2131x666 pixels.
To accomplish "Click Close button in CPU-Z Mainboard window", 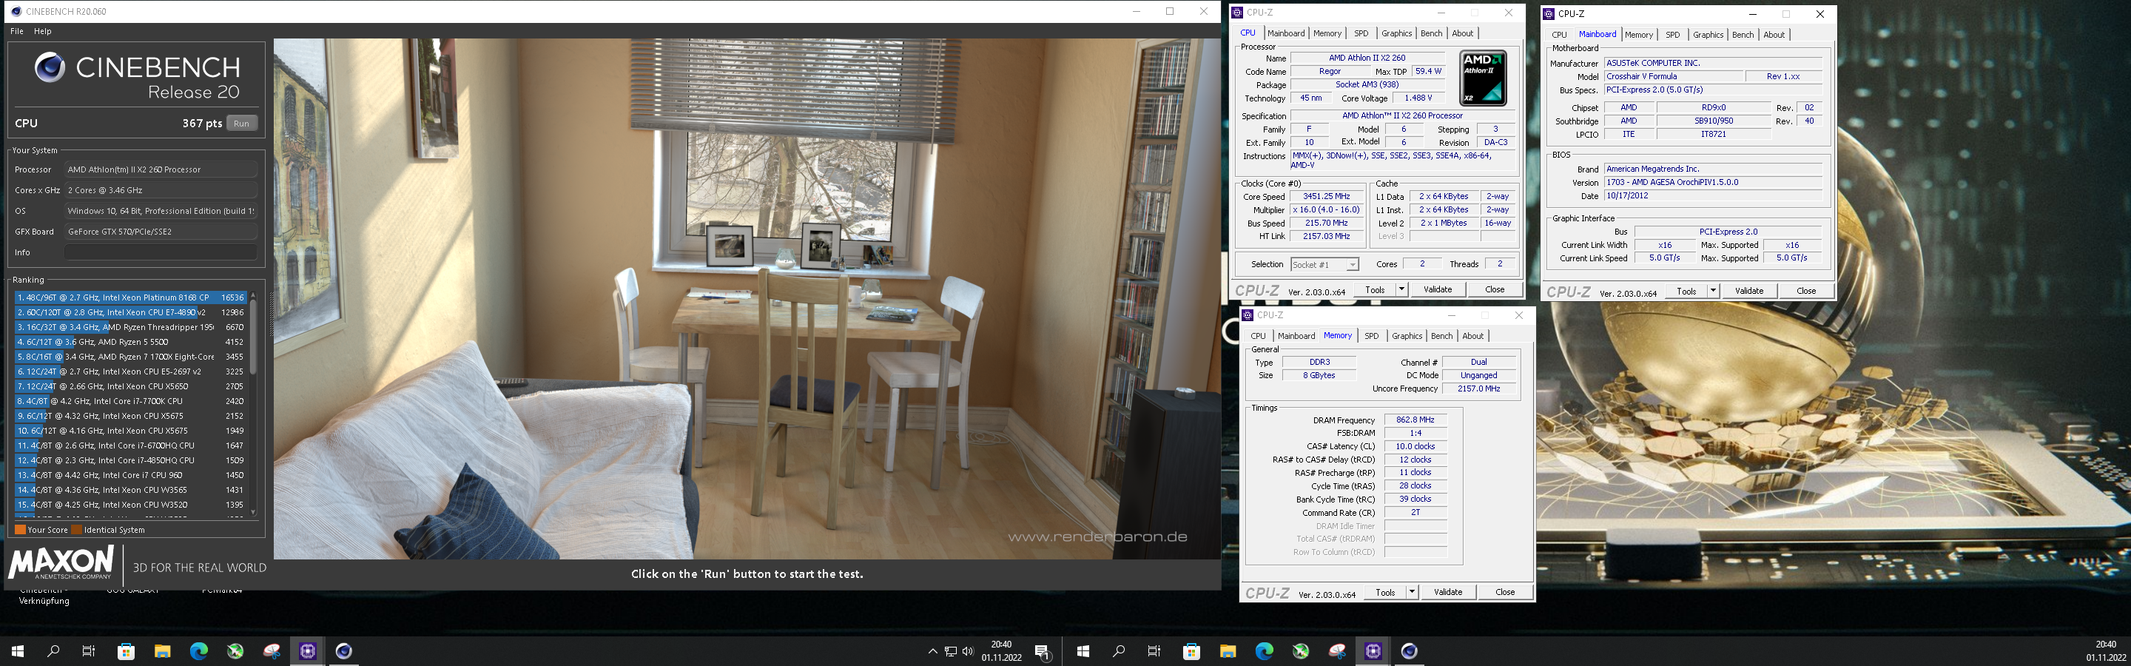I will coord(1806,292).
